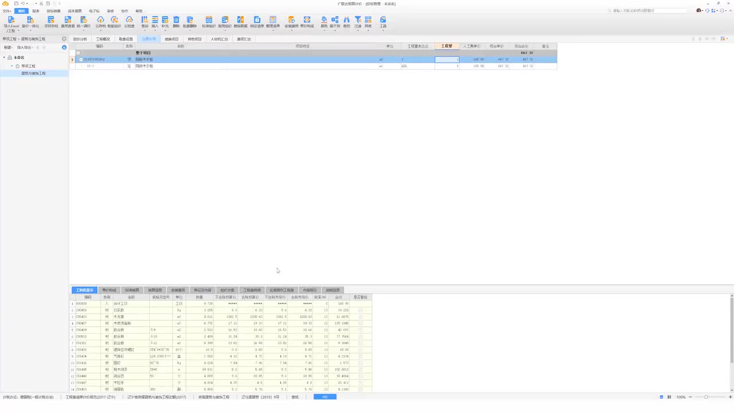Adjust the zoom slider in status bar
This screenshot has height=413, width=734.
(x=706, y=397)
